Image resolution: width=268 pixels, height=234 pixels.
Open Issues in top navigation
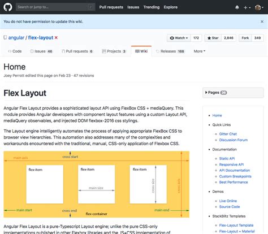(x=133, y=7)
